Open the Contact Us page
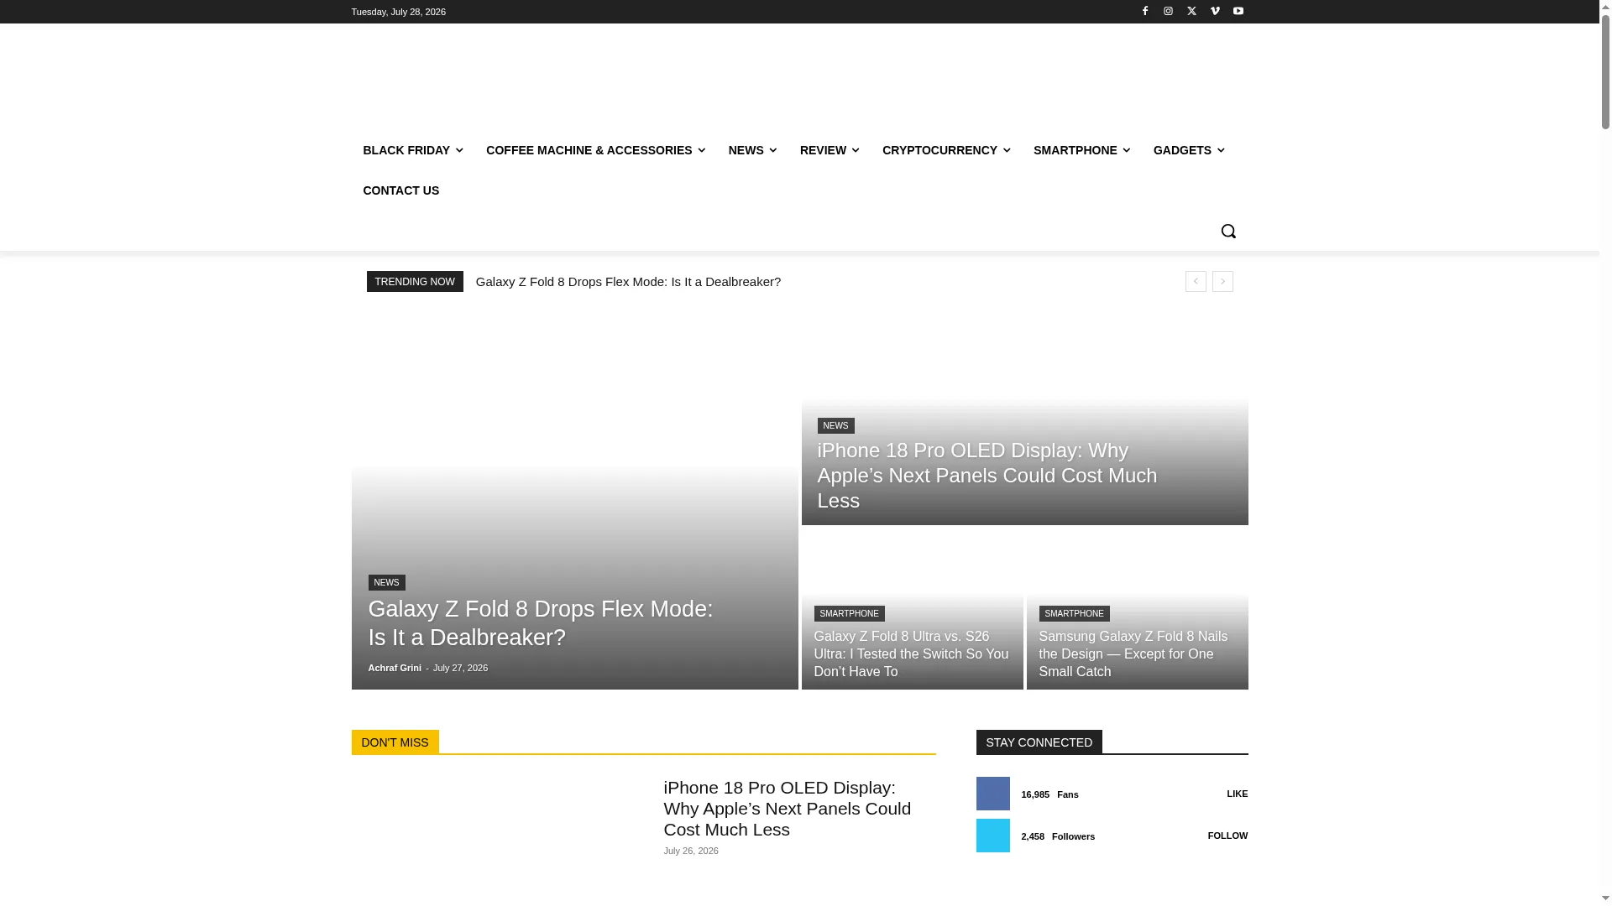The width and height of the screenshot is (1612, 906). [x=400, y=190]
